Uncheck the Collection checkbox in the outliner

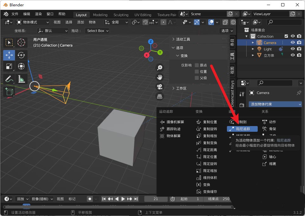(x=286, y=36)
